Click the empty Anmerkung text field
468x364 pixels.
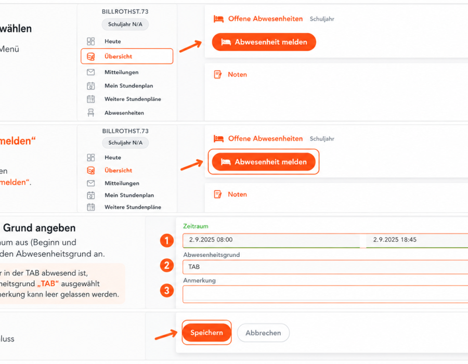tap(326, 294)
